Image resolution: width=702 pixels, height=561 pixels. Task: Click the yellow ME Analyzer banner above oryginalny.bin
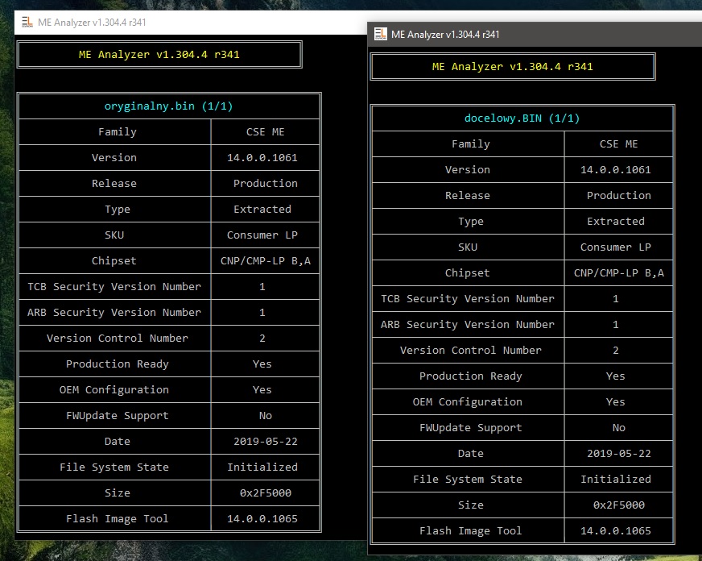click(x=159, y=55)
